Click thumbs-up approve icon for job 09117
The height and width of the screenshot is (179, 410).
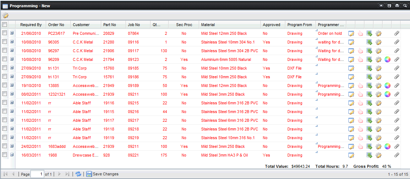pos(360,51)
